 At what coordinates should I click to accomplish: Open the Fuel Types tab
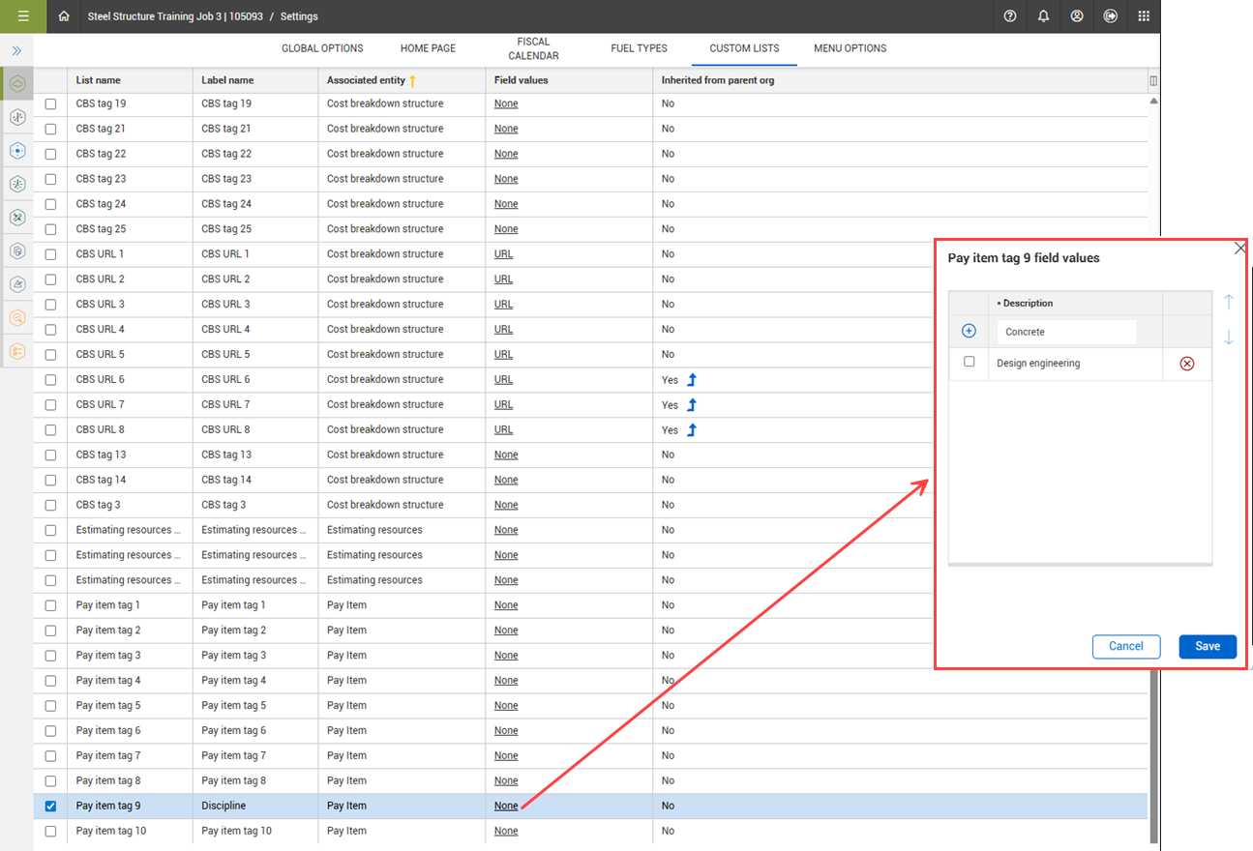[x=639, y=48]
